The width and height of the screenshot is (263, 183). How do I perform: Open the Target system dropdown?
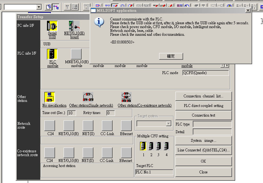[168, 124]
